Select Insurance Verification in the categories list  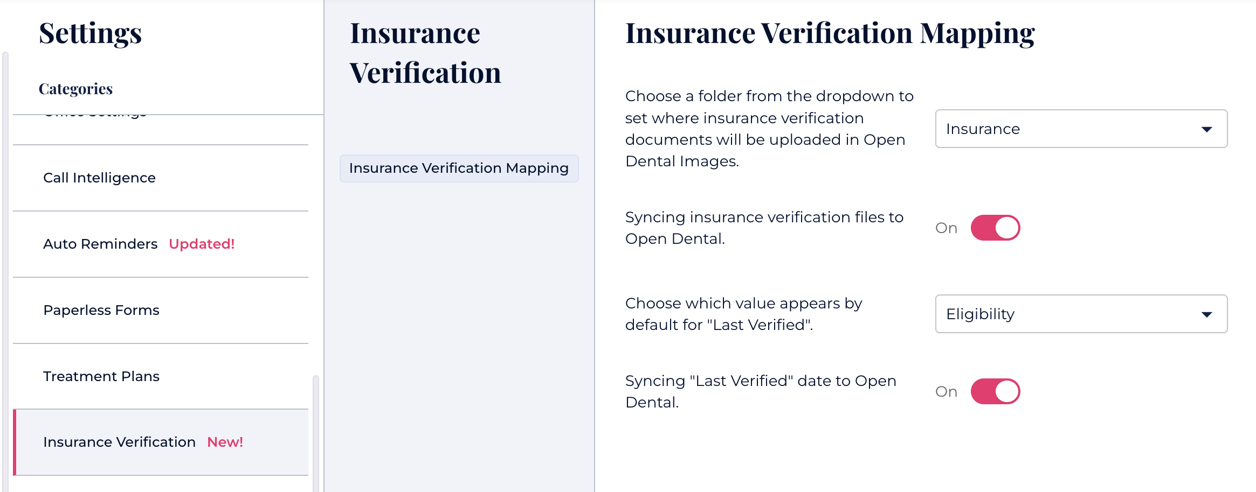point(119,442)
